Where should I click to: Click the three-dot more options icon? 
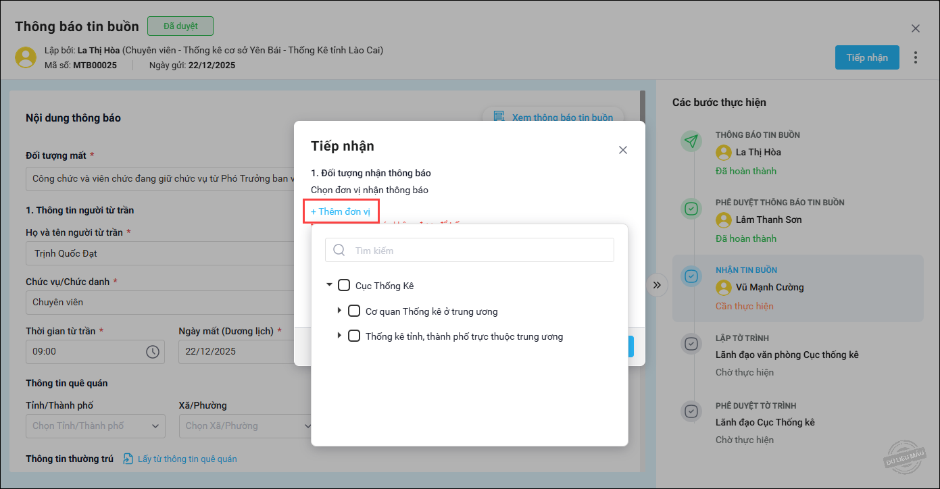click(916, 57)
